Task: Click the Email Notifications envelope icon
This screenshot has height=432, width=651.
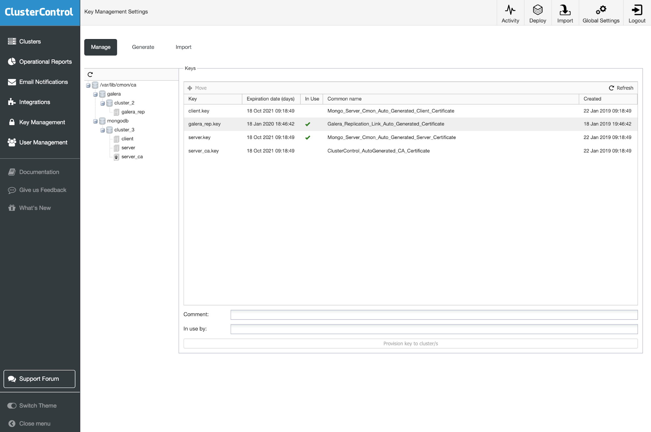Action: click(12, 82)
